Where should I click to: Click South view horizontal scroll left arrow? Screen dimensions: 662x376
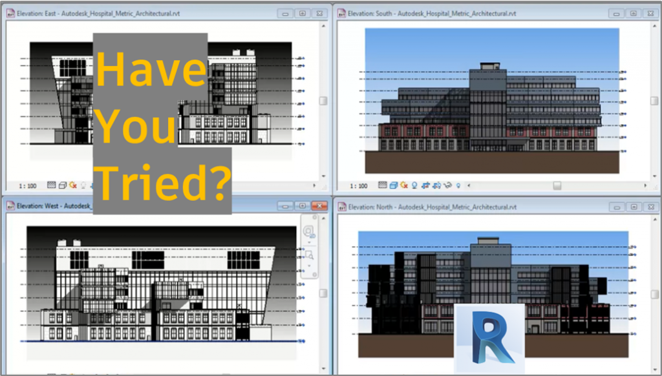[469, 185]
